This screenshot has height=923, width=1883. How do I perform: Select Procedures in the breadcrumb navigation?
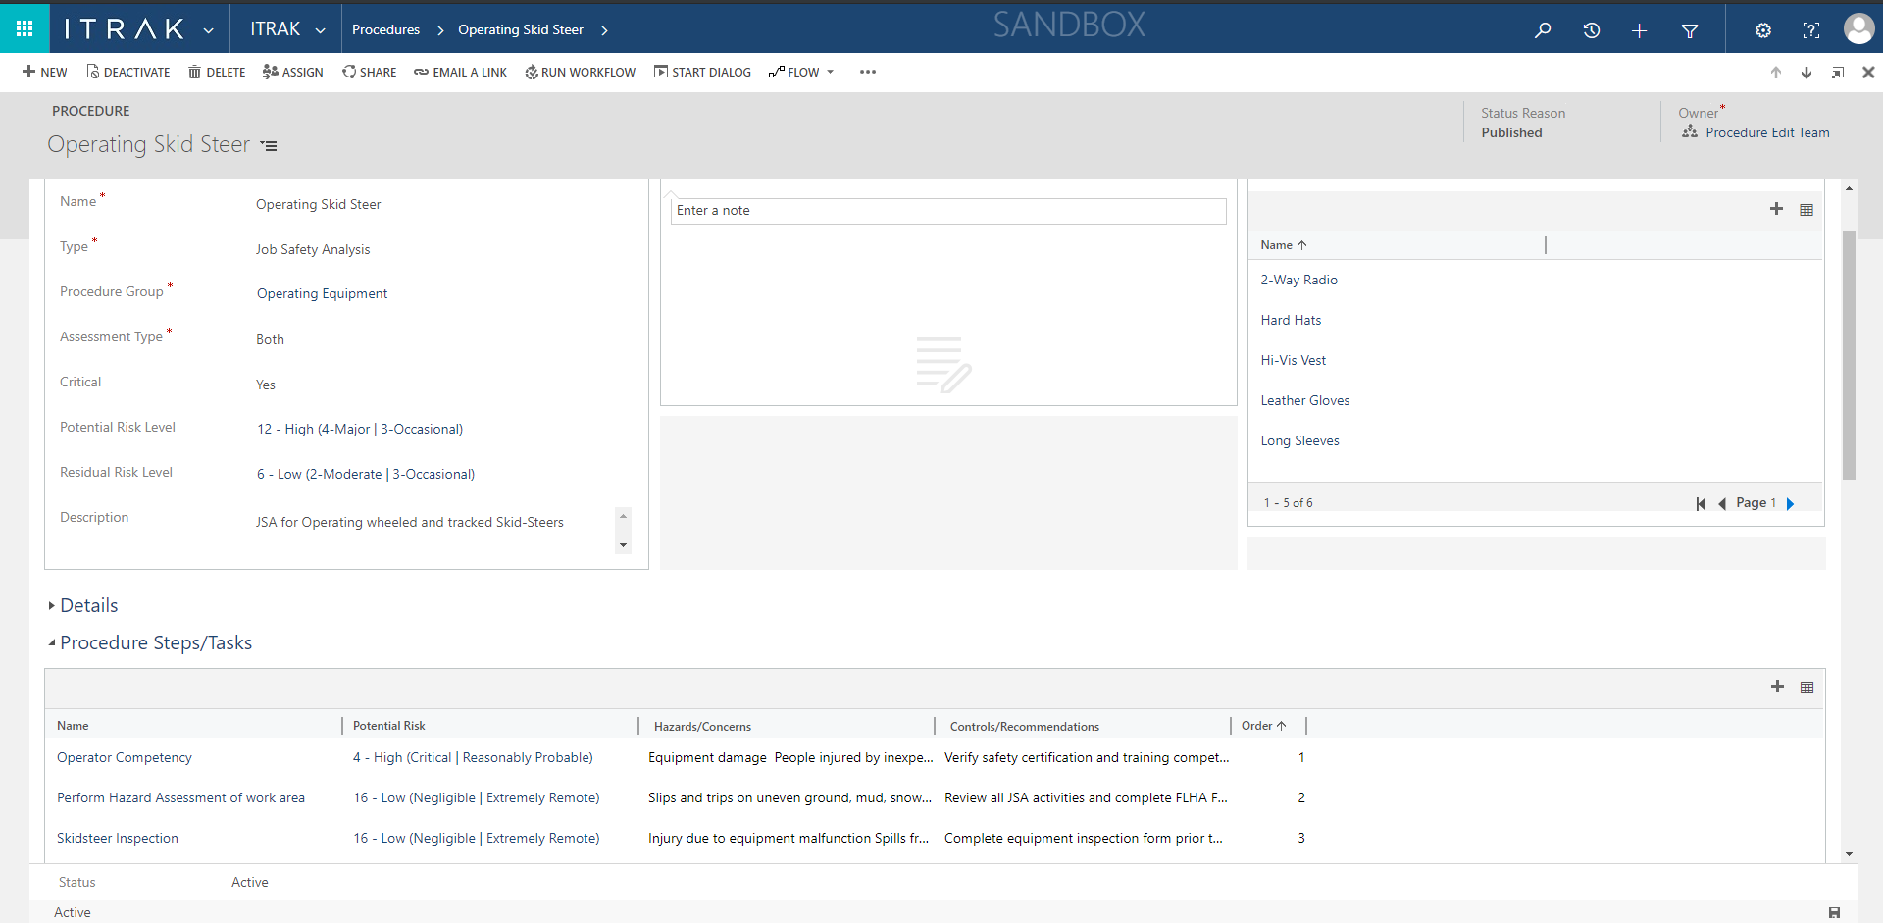click(x=385, y=30)
